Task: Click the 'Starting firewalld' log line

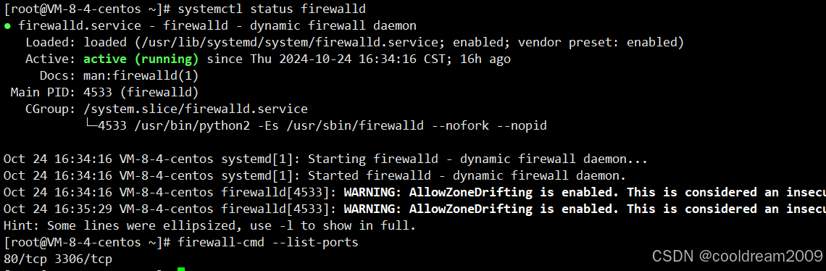Action: click(325, 159)
